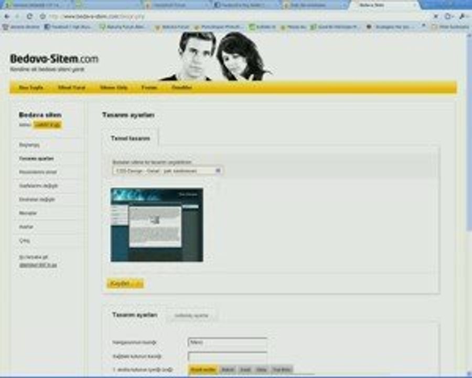
Task: Open the underlined site link in sidebar
Action: (38, 265)
